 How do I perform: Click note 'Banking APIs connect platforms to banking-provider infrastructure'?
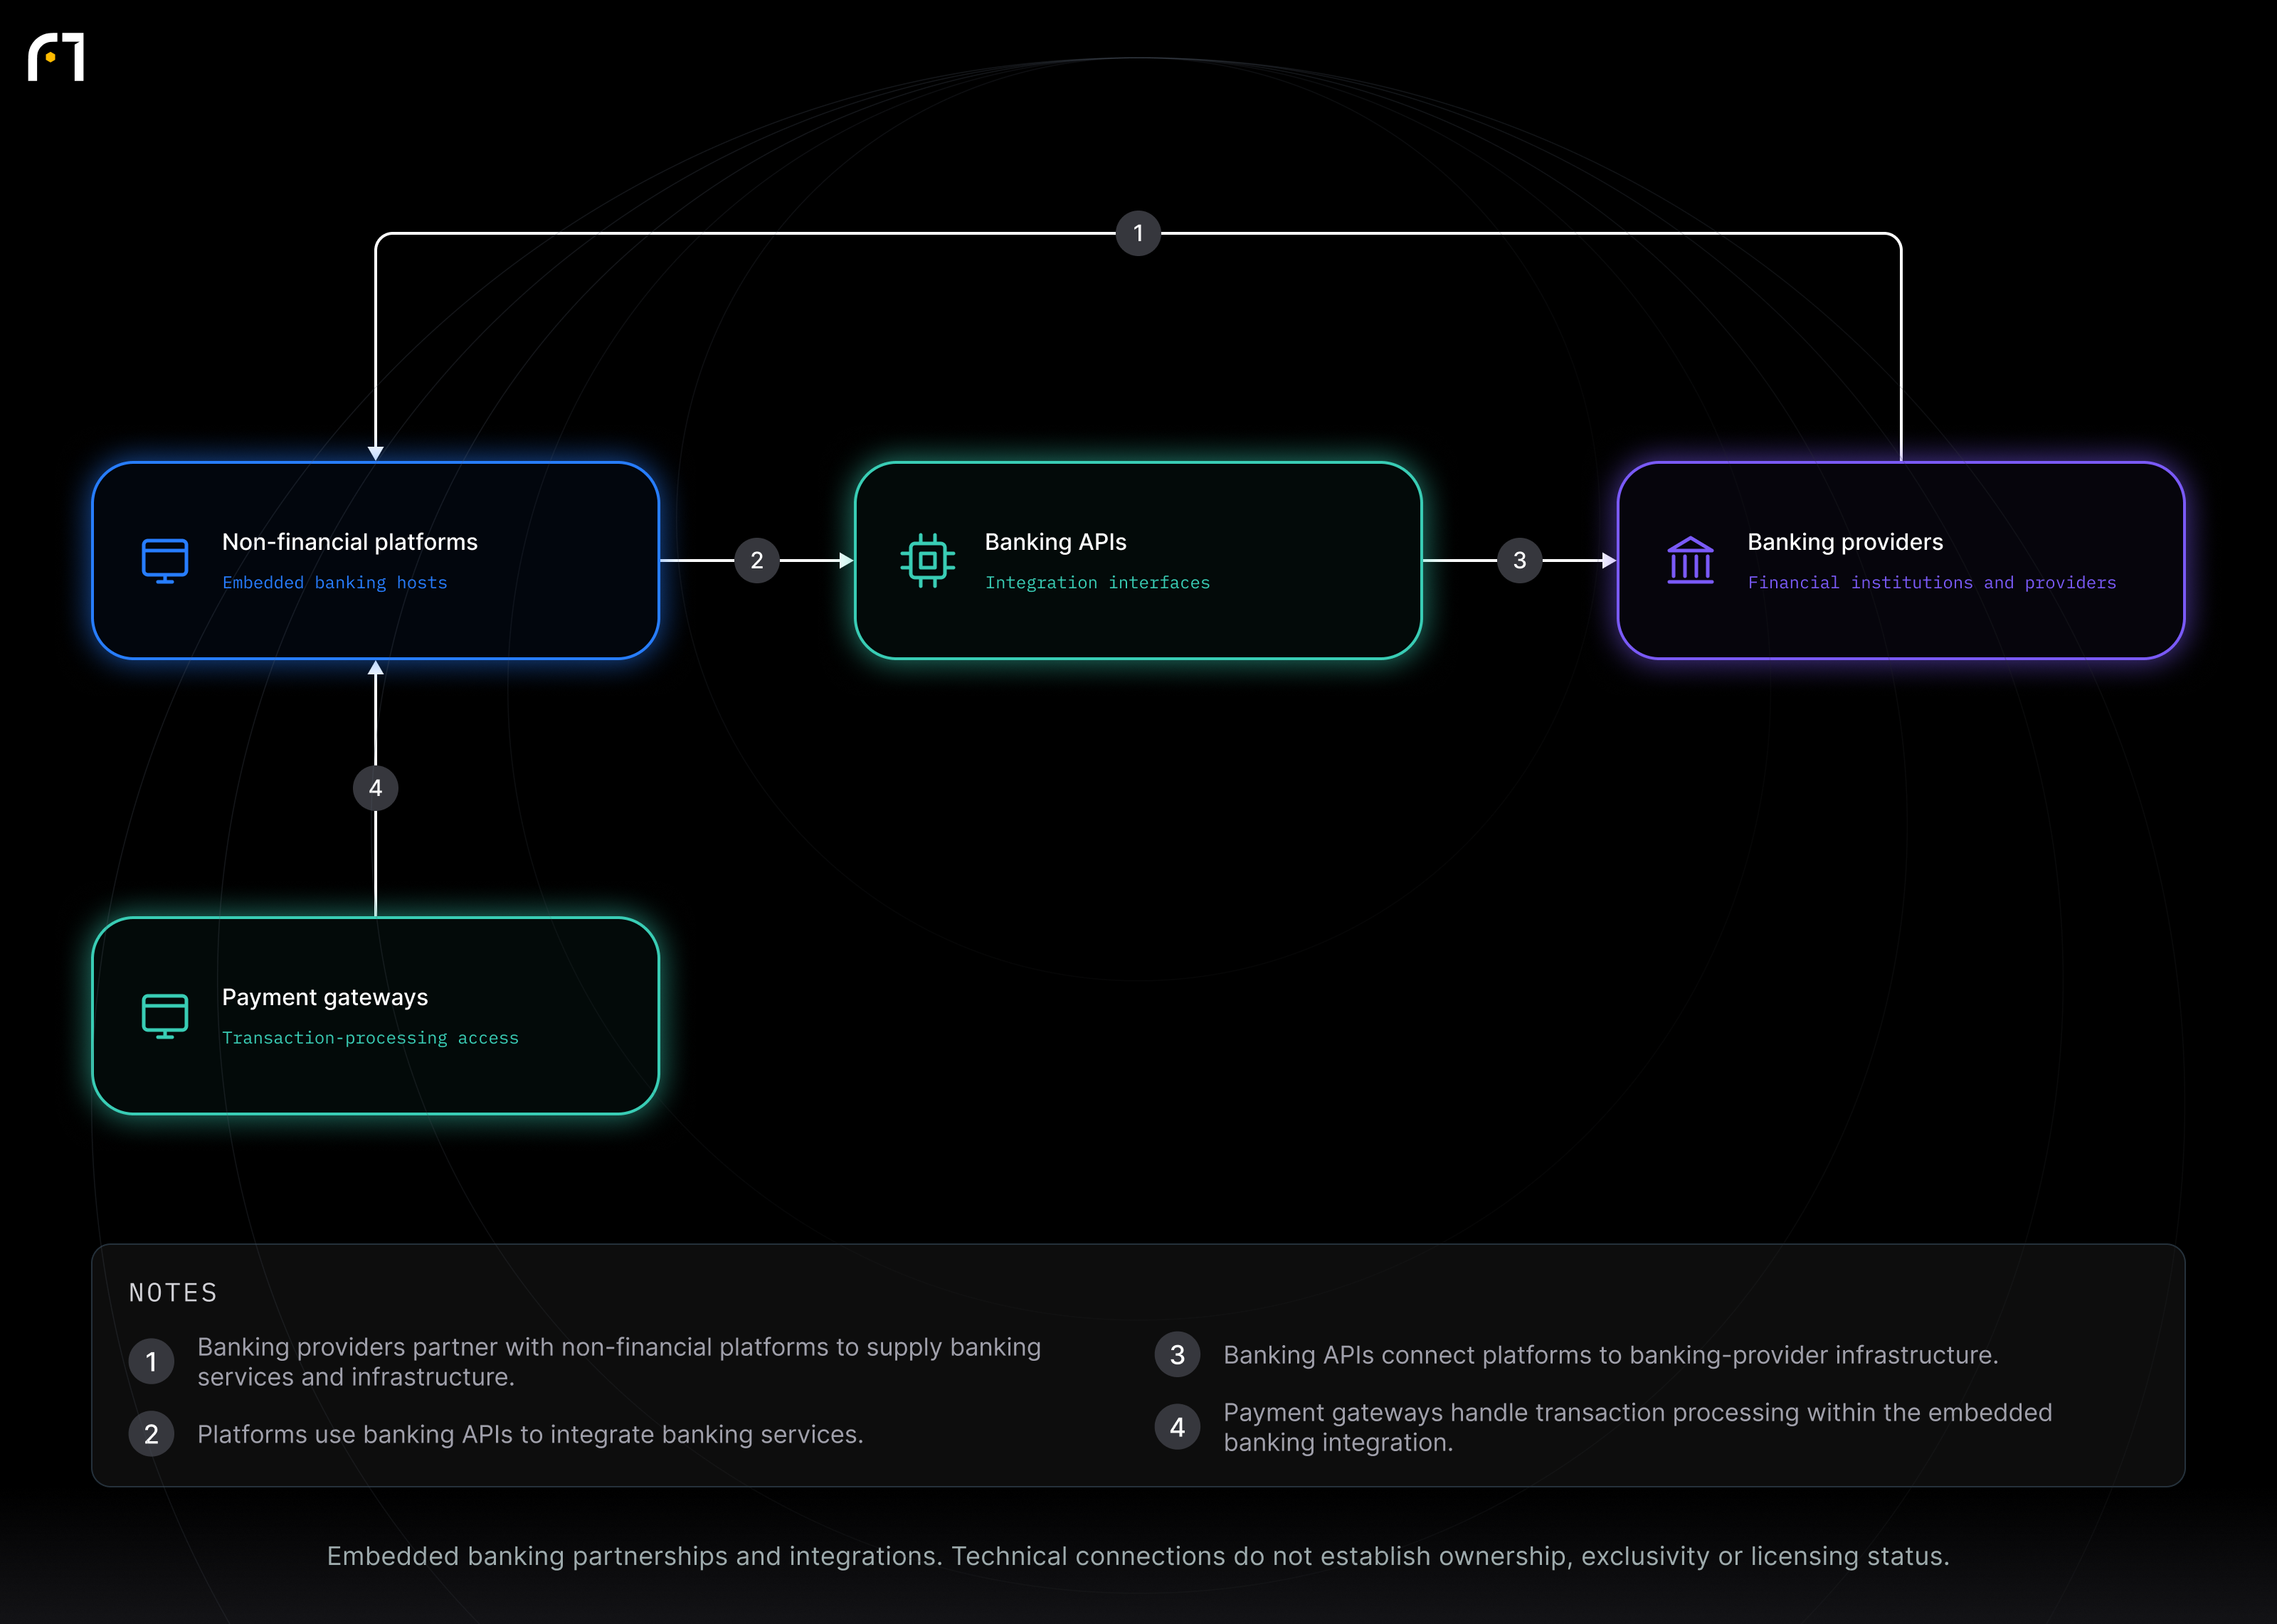pos(1611,1355)
